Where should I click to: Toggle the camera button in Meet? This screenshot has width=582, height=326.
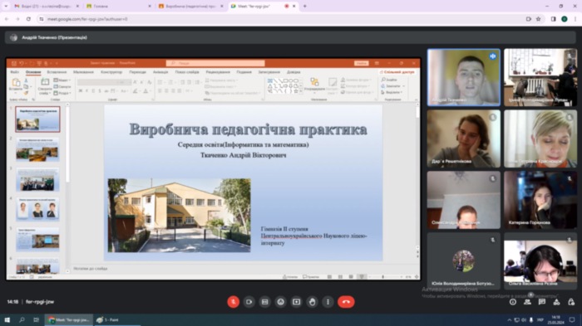[249, 302]
